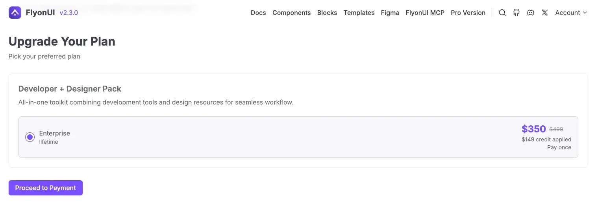
Task: Go to Blocks in navigation
Action: pos(327,13)
